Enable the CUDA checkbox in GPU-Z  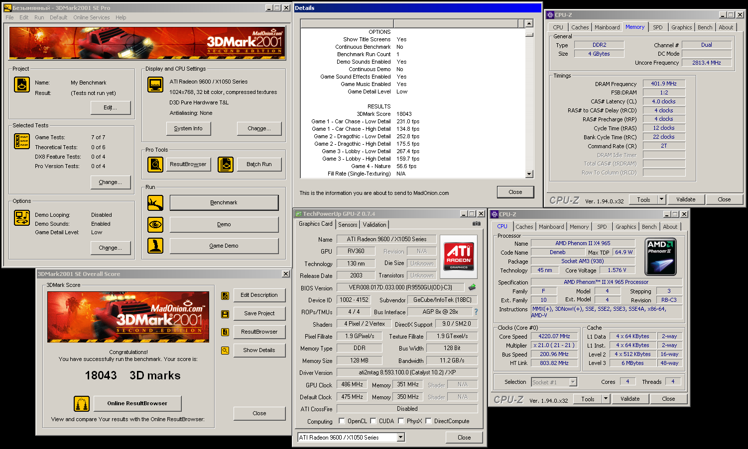pos(373,421)
